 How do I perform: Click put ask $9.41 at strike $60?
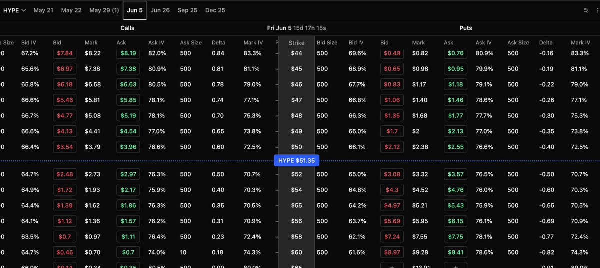coord(455,252)
